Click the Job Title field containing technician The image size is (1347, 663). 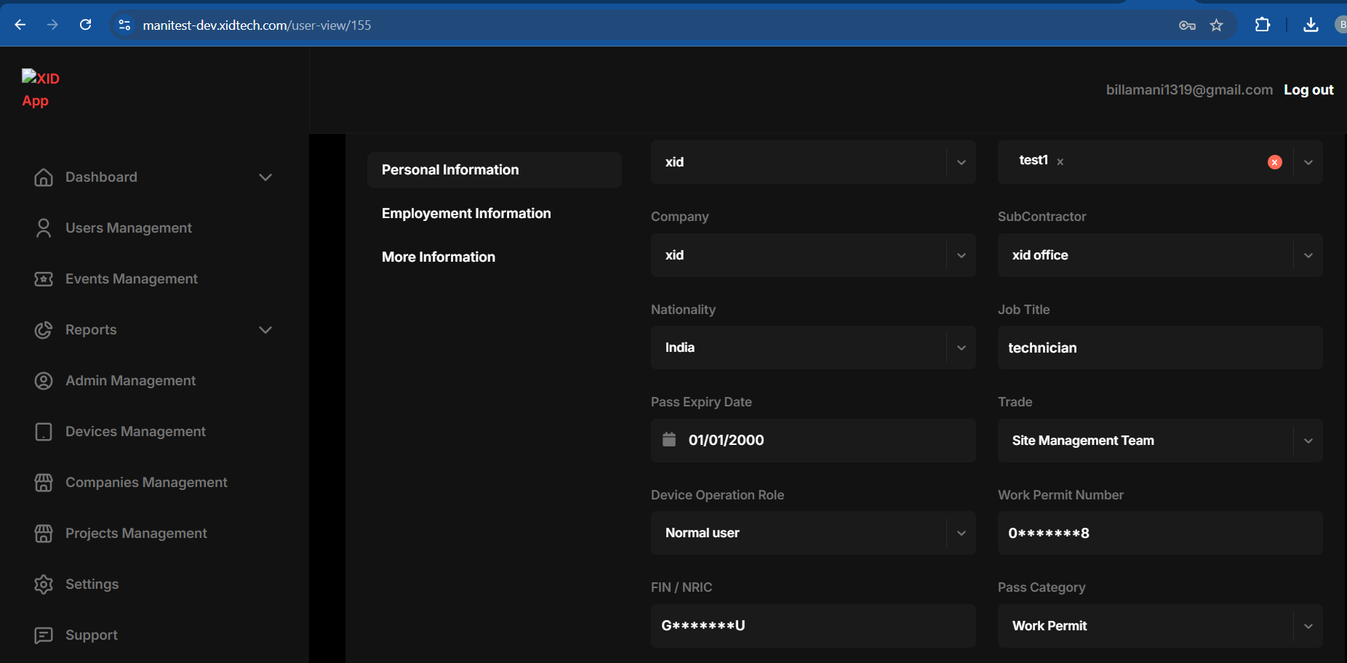[1159, 347]
